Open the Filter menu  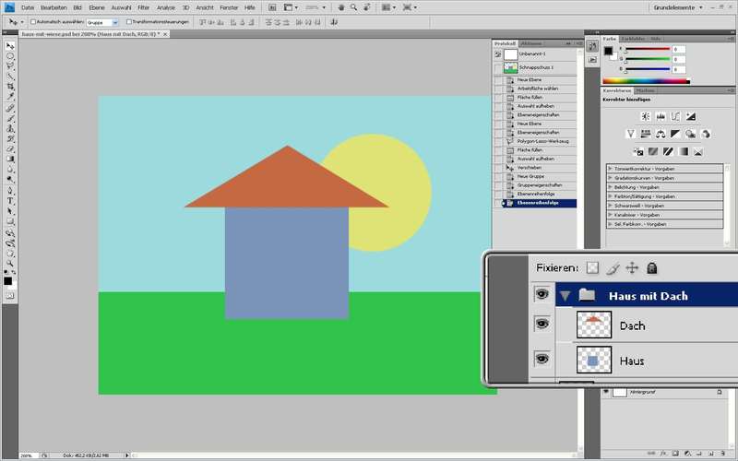pos(143,6)
